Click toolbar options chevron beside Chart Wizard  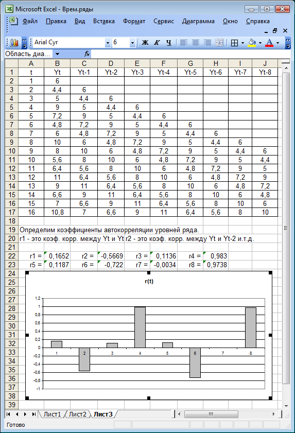pos(24,43)
